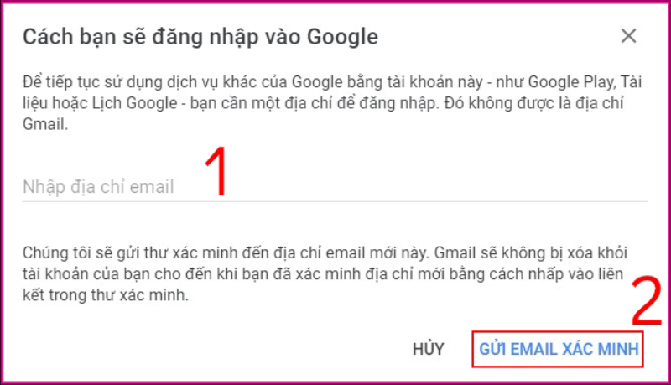
Task: Click the red number 2 annotation
Action: 646,301
